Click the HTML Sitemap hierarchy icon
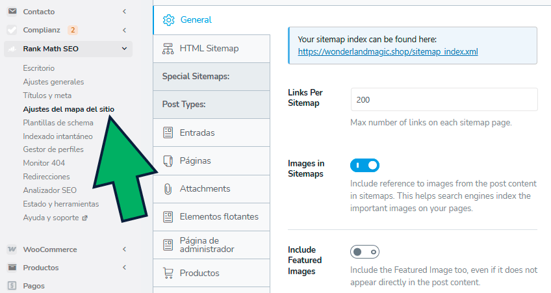This screenshot has width=551, height=293. (x=168, y=49)
